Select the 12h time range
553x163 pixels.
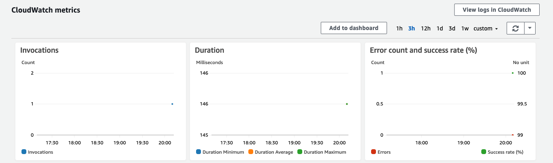tap(426, 28)
